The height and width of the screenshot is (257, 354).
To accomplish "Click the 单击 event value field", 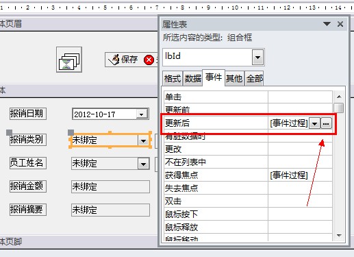I will [300, 97].
